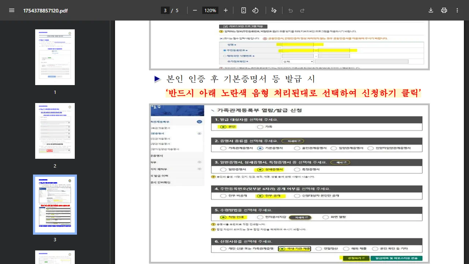Image resolution: width=469 pixels, height=264 pixels.
Task: Select 개인 신분 또는 가족관계증명 reason
Action: [x=223, y=249]
